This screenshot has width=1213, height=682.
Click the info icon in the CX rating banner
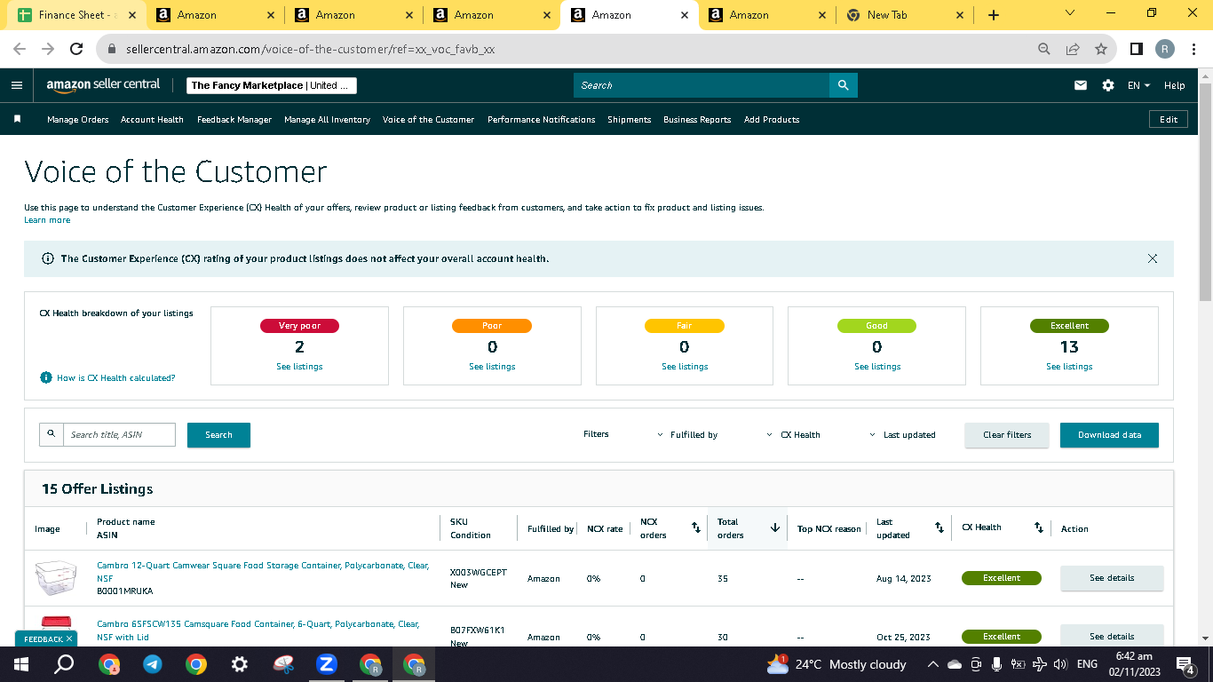(x=48, y=258)
